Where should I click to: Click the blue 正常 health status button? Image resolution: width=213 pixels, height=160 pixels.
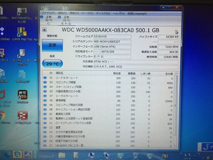pyautogui.click(x=52, y=45)
